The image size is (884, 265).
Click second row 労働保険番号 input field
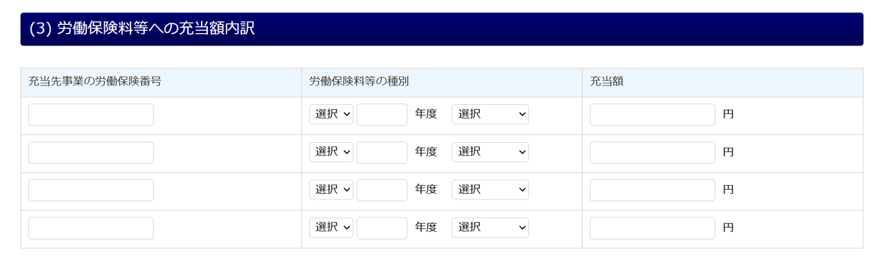tap(91, 153)
